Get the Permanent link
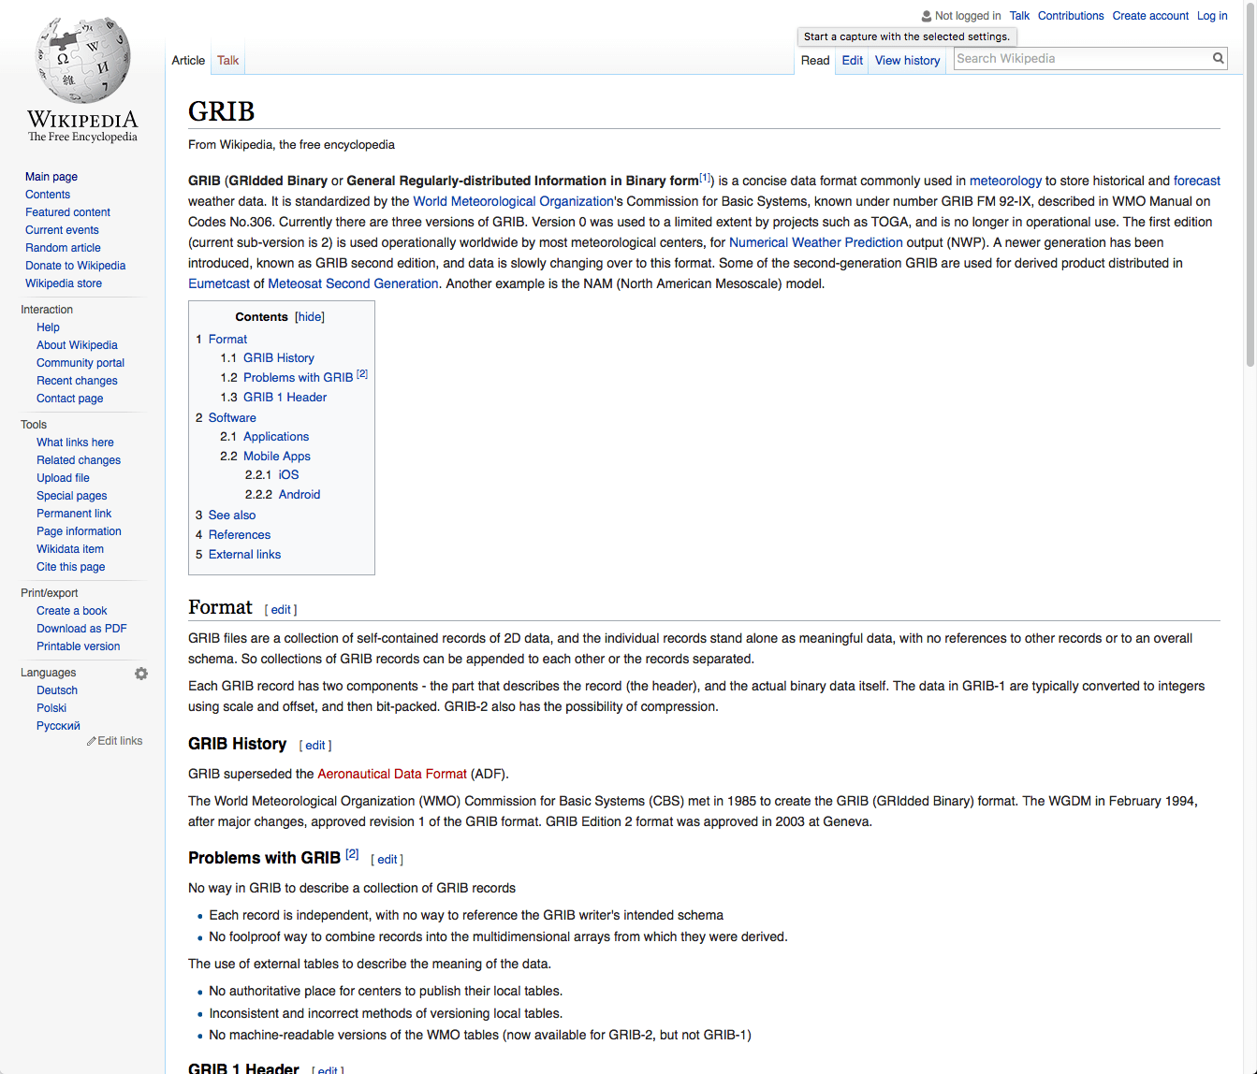This screenshot has height=1074, width=1257. coord(74,514)
